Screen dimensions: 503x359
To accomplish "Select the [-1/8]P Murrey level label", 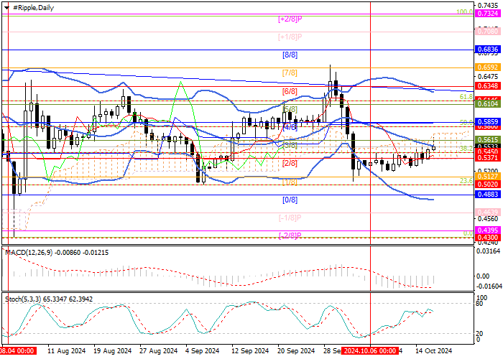I will pyautogui.click(x=290, y=218).
